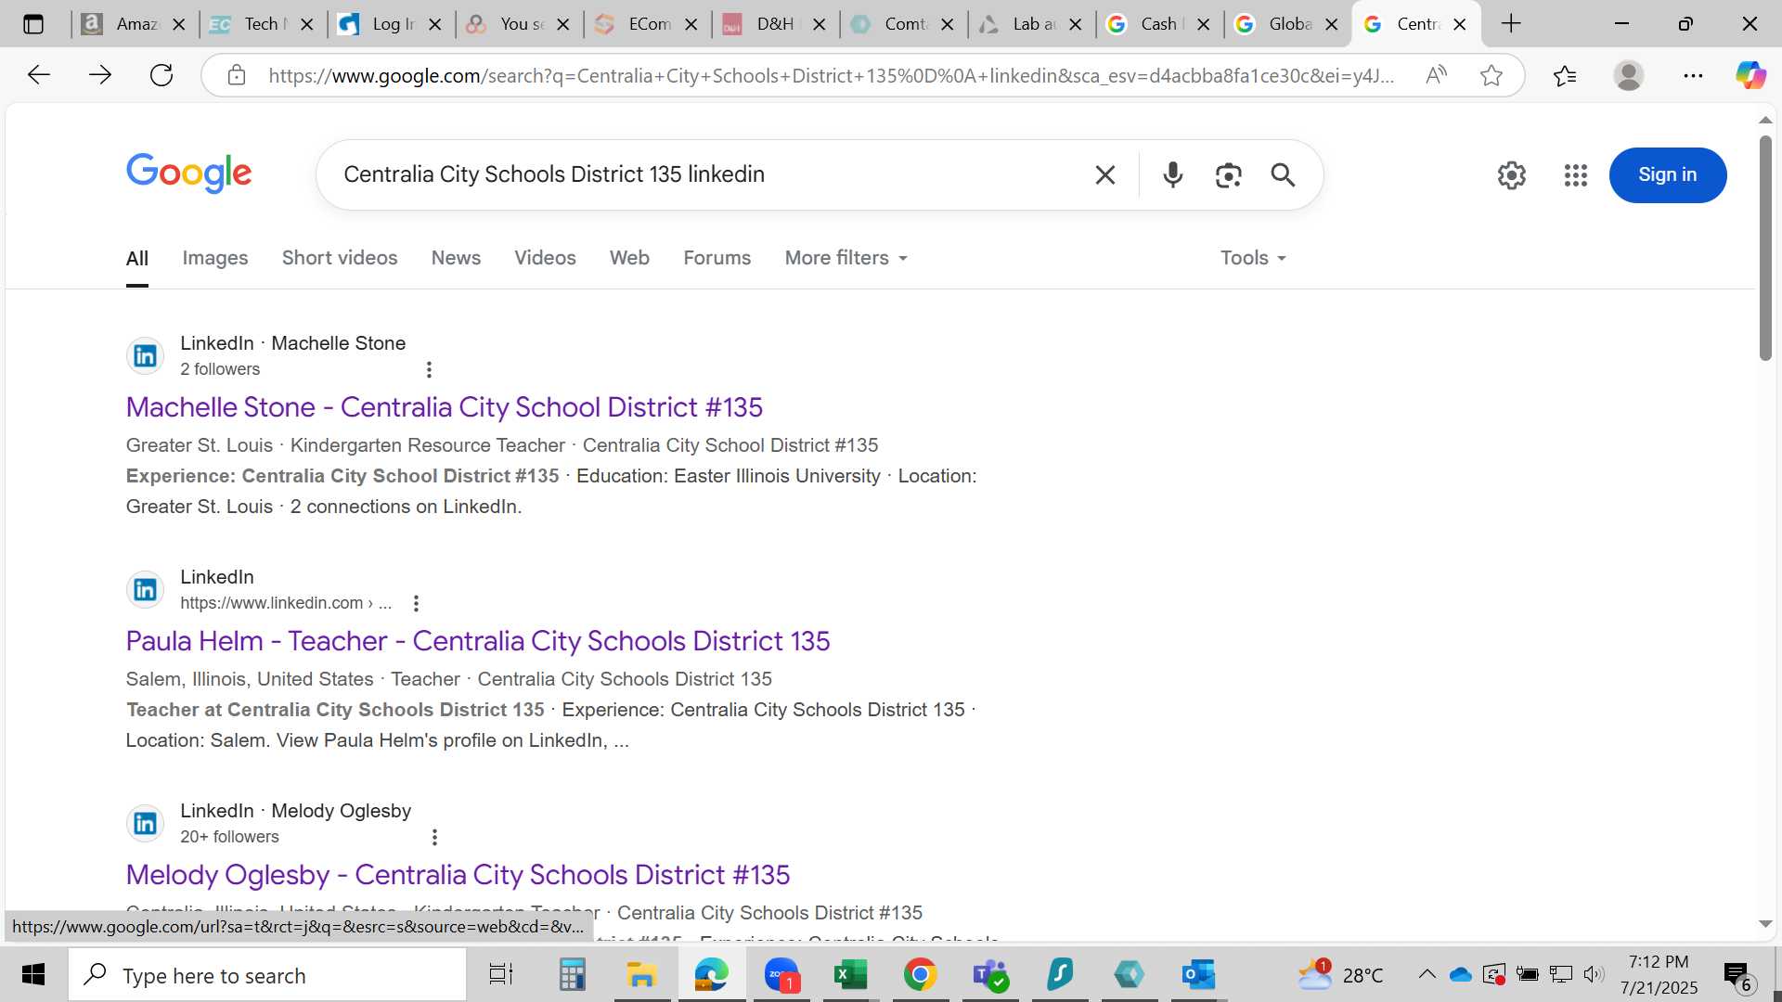Reload the current page
The height and width of the screenshot is (1002, 1782).
click(x=161, y=75)
